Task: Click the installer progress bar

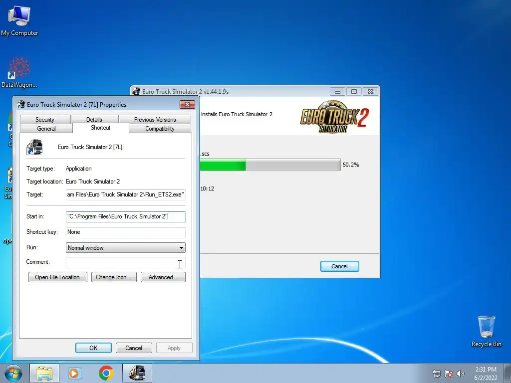Action: [x=270, y=165]
